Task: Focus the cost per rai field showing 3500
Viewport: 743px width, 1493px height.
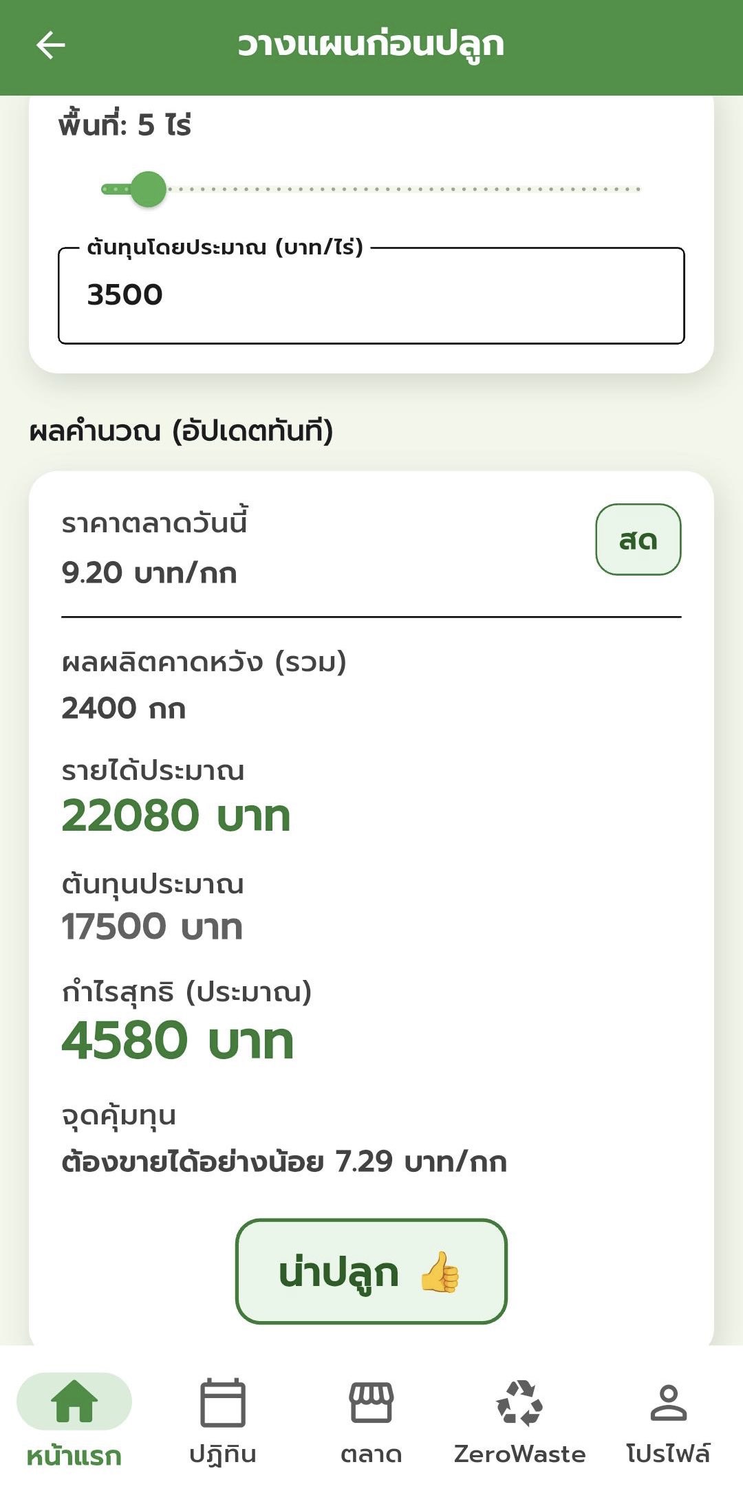Action: click(x=371, y=295)
